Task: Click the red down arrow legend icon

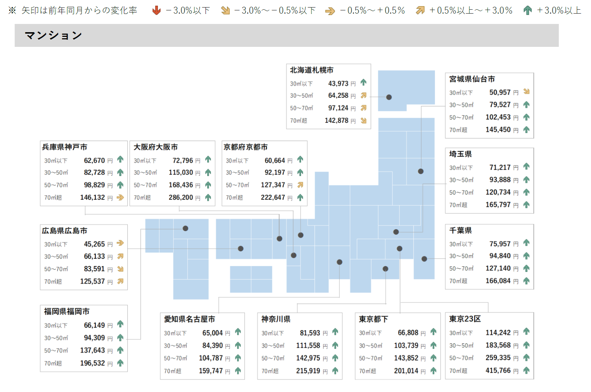Action: click(x=156, y=10)
